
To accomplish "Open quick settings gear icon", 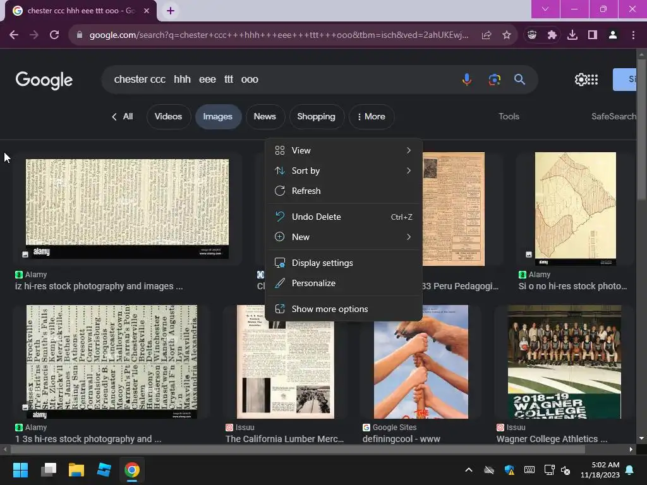I will (x=581, y=79).
